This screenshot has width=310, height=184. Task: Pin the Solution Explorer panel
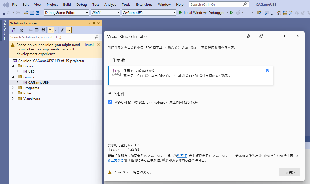pos(94,23)
